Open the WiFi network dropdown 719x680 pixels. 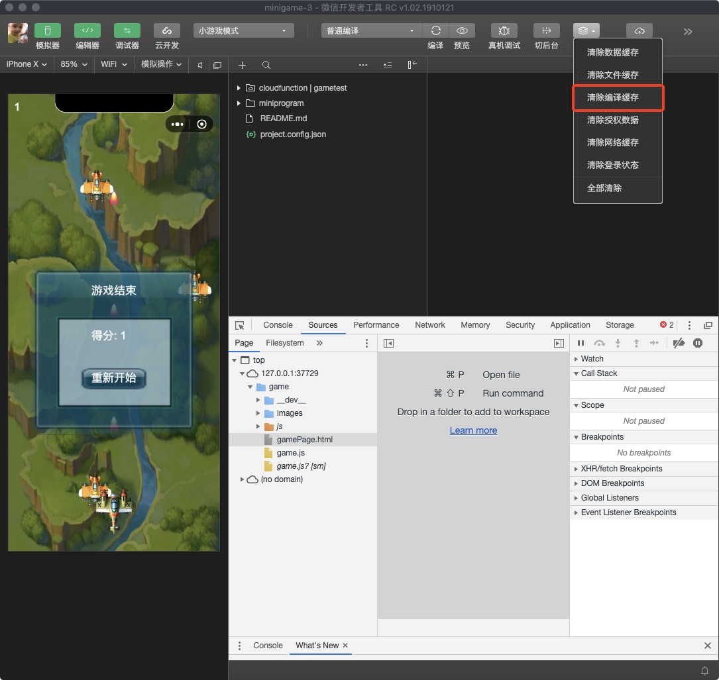tap(114, 65)
